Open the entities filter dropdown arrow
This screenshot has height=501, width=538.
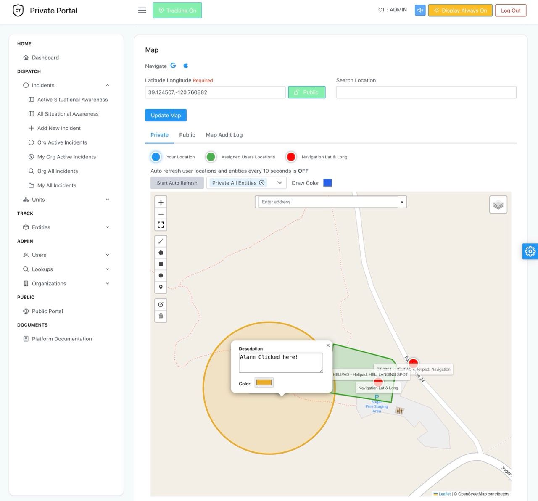pyautogui.click(x=280, y=183)
